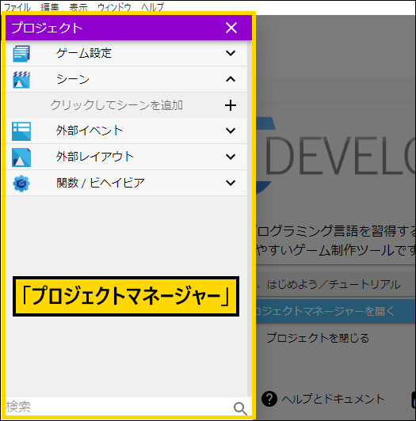Viewport: 416px width, 421px height.
Task: Click クリックしてシーンを追加 row
Action: tap(126, 105)
